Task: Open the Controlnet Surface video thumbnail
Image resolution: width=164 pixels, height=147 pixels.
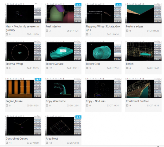Action: (143, 88)
